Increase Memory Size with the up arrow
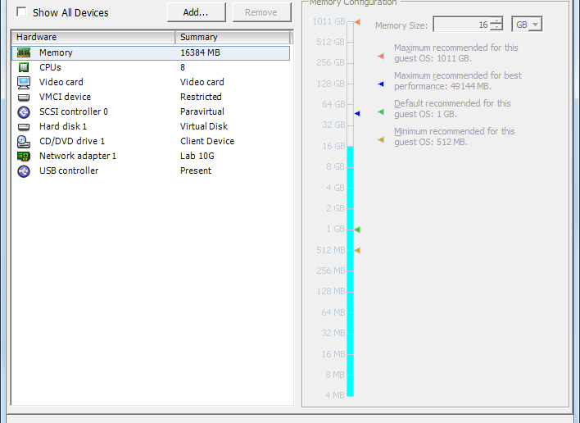 click(x=496, y=20)
